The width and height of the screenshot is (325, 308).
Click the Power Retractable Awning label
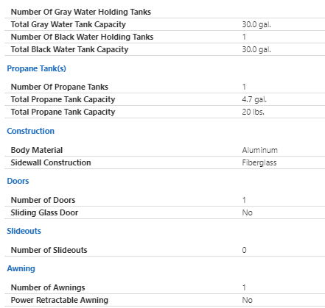point(60,300)
